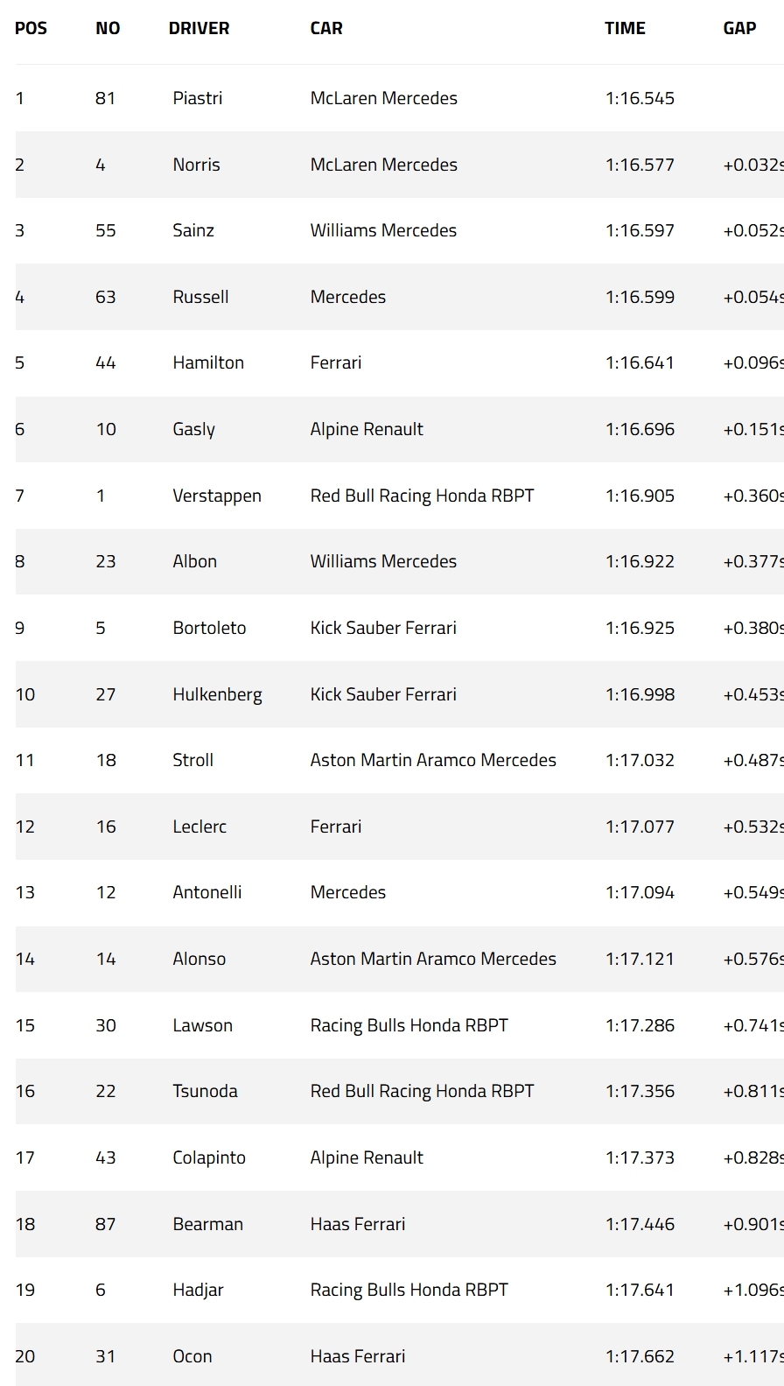Click Russell's car name Mercedes
The height and width of the screenshot is (1386, 784).
click(x=347, y=297)
